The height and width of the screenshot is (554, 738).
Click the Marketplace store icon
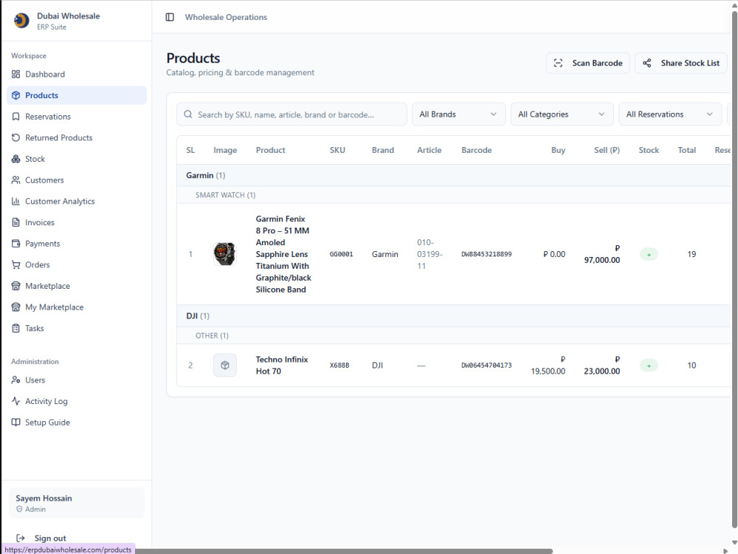pos(16,286)
